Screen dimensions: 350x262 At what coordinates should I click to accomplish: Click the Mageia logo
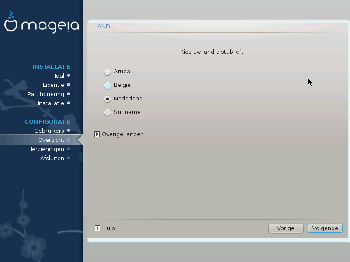click(x=42, y=22)
